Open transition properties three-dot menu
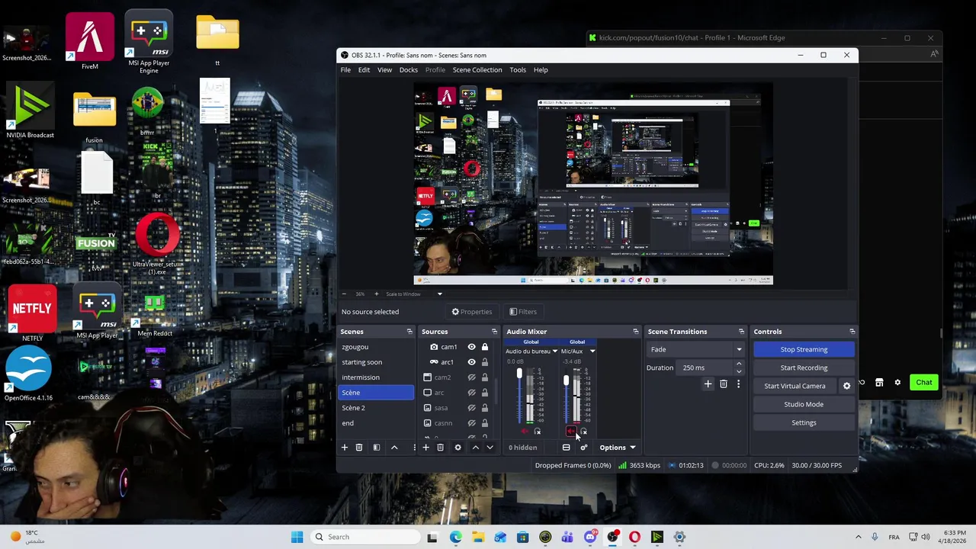The image size is (976, 549). (x=738, y=384)
